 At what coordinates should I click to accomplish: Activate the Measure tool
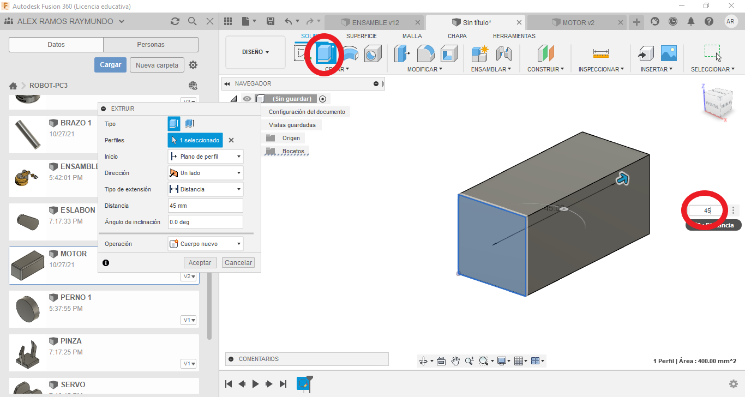(601, 53)
